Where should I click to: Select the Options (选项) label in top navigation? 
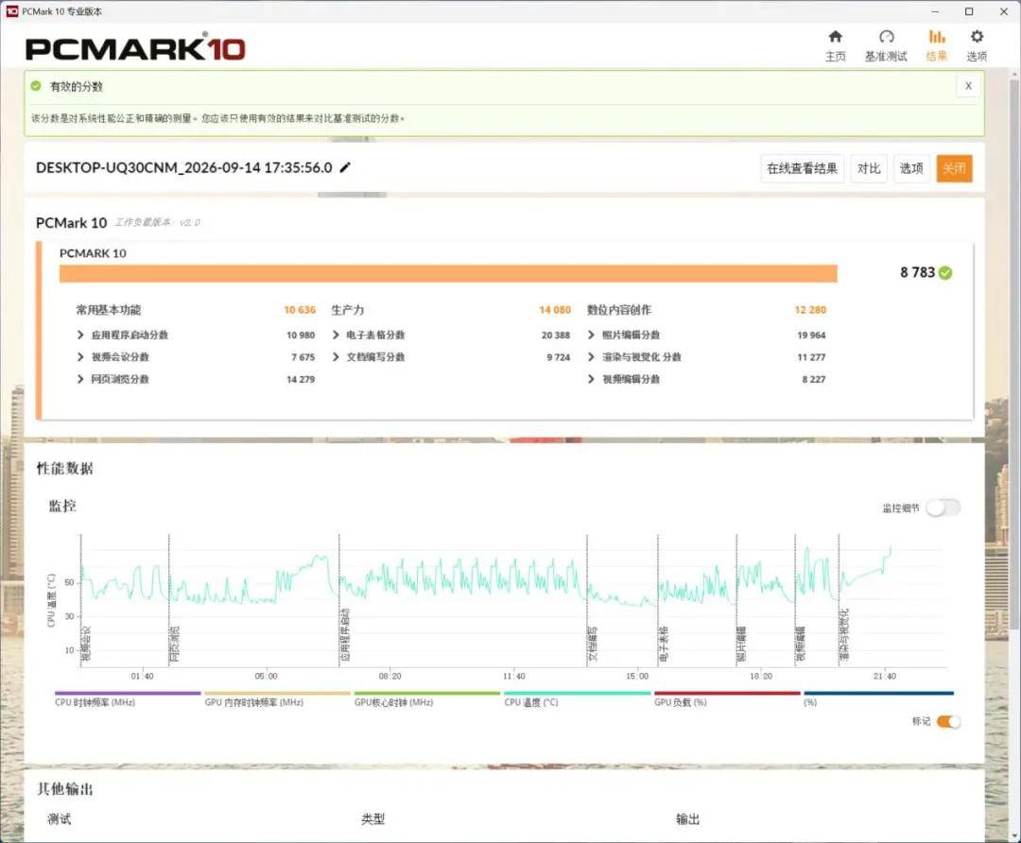pos(977,57)
